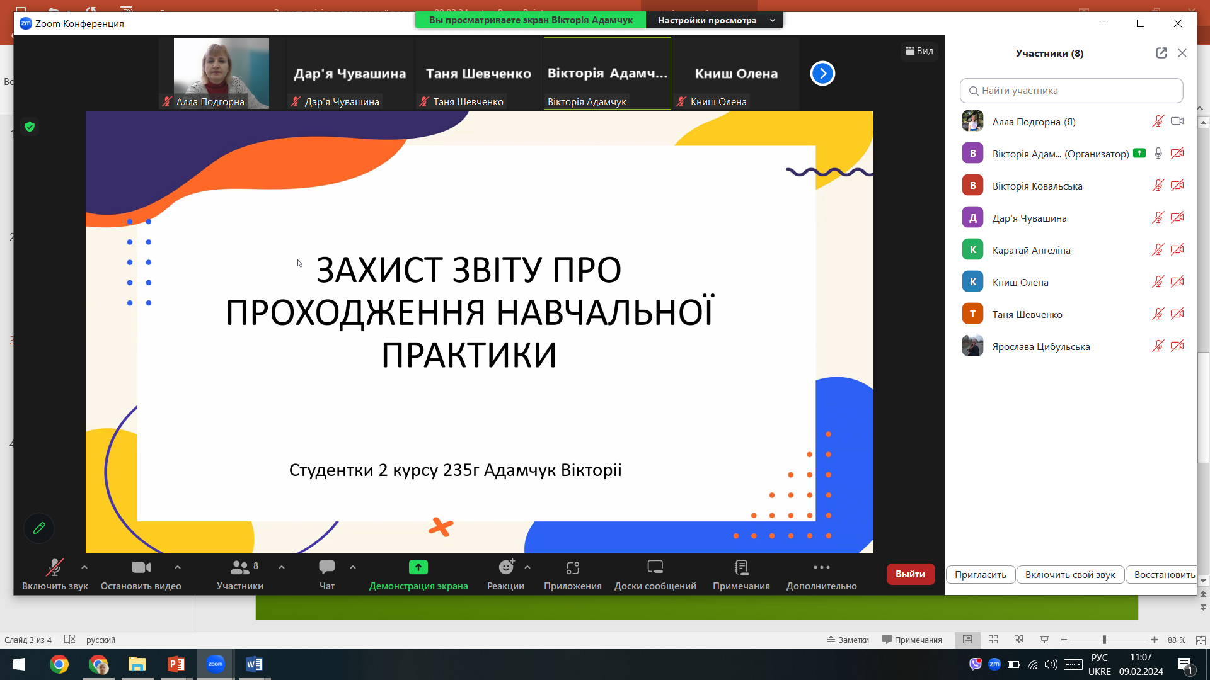This screenshot has height=680, width=1210.
Task: Show next participants with blue arrow
Action: [822, 73]
